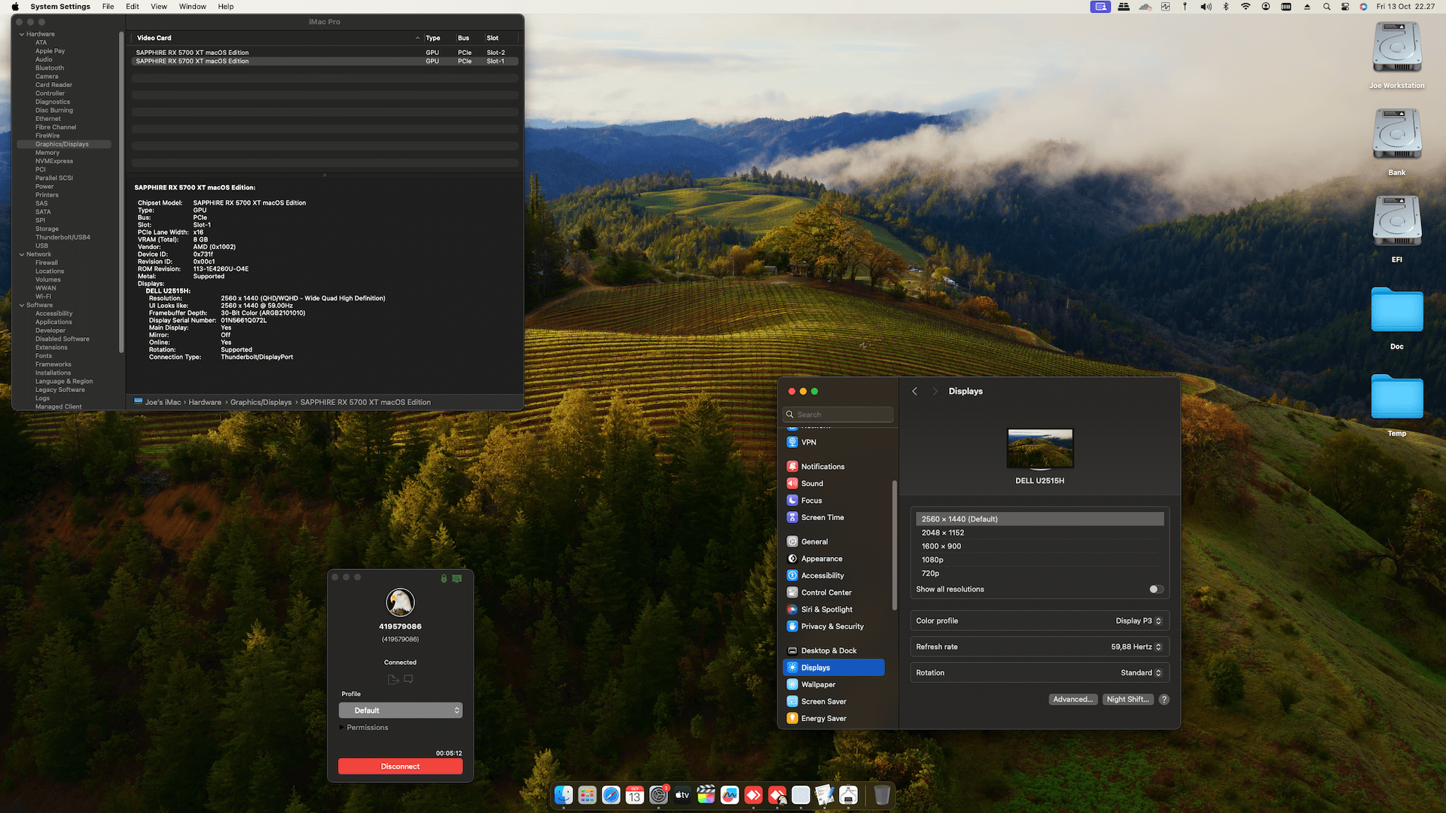Open the Edit menu

tap(133, 7)
